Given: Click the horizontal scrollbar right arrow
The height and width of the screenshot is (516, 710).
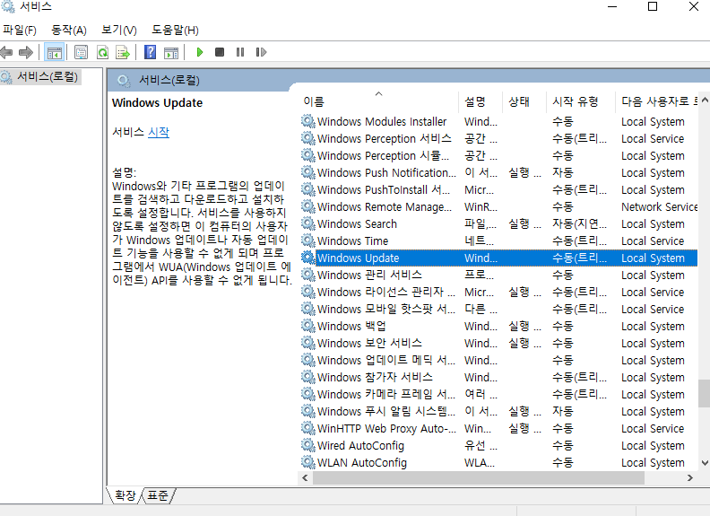Looking at the screenshot, I should click(x=690, y=478).
